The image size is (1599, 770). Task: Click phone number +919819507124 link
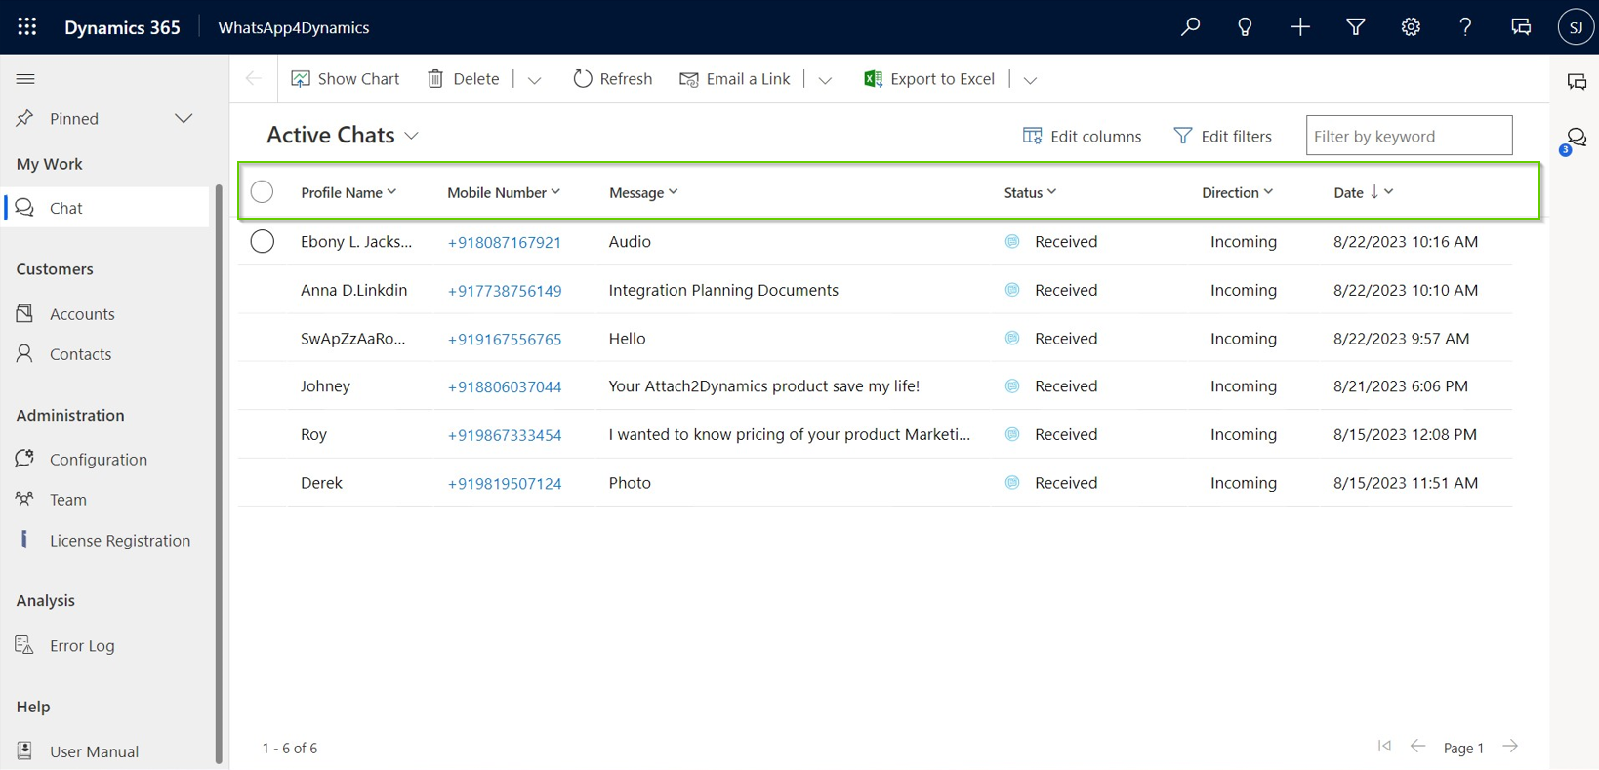pos(505,483)
